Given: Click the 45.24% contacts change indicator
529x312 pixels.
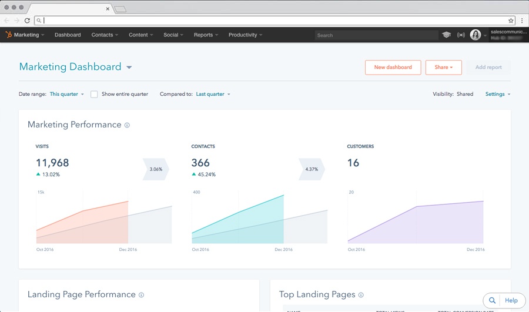Looking at the screenshot, I should pos(204,175).
